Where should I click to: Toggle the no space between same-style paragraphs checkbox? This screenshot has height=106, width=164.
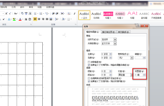coord(89,78)
